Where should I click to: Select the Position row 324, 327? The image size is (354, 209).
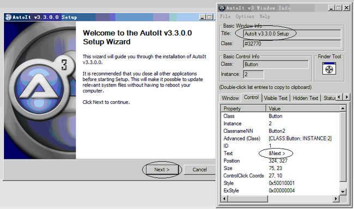pos(280,161)
